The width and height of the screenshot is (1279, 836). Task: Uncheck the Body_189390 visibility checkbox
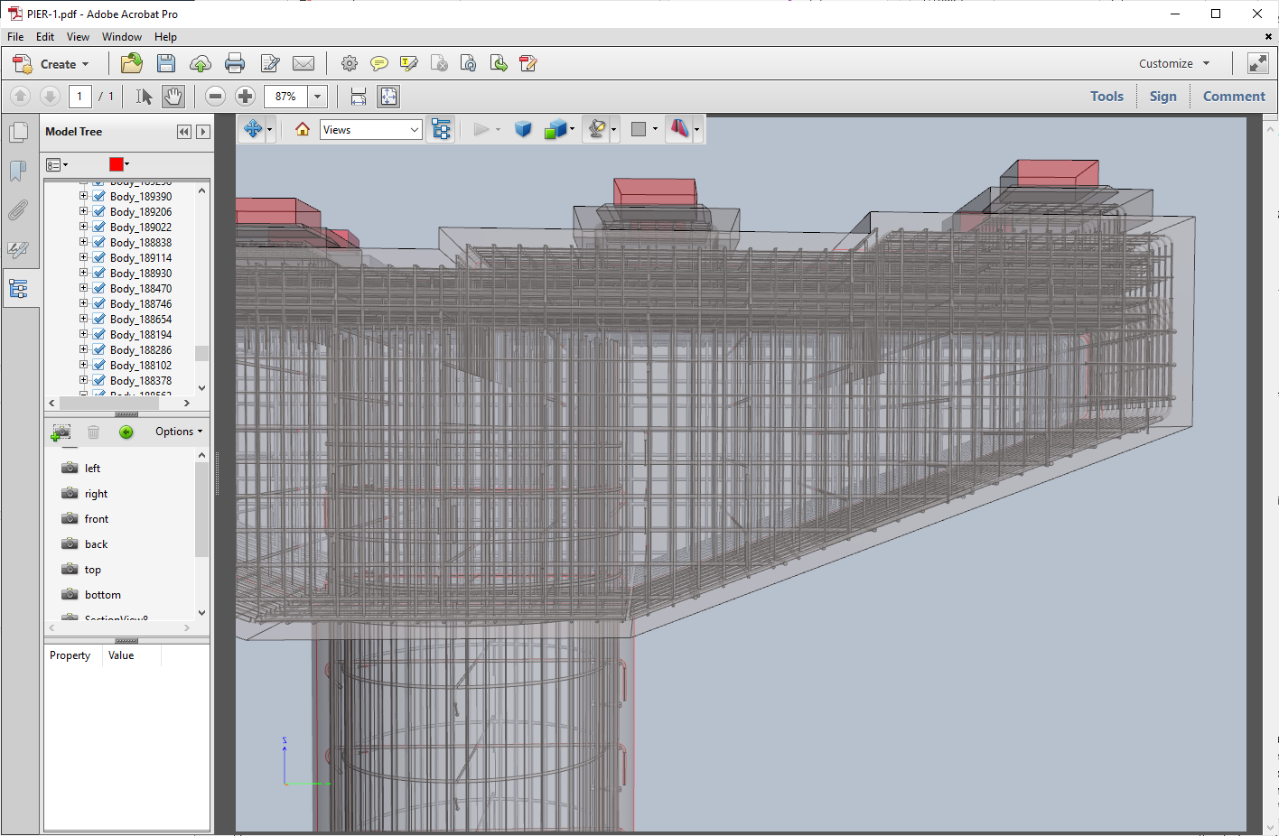pos(99,196)
